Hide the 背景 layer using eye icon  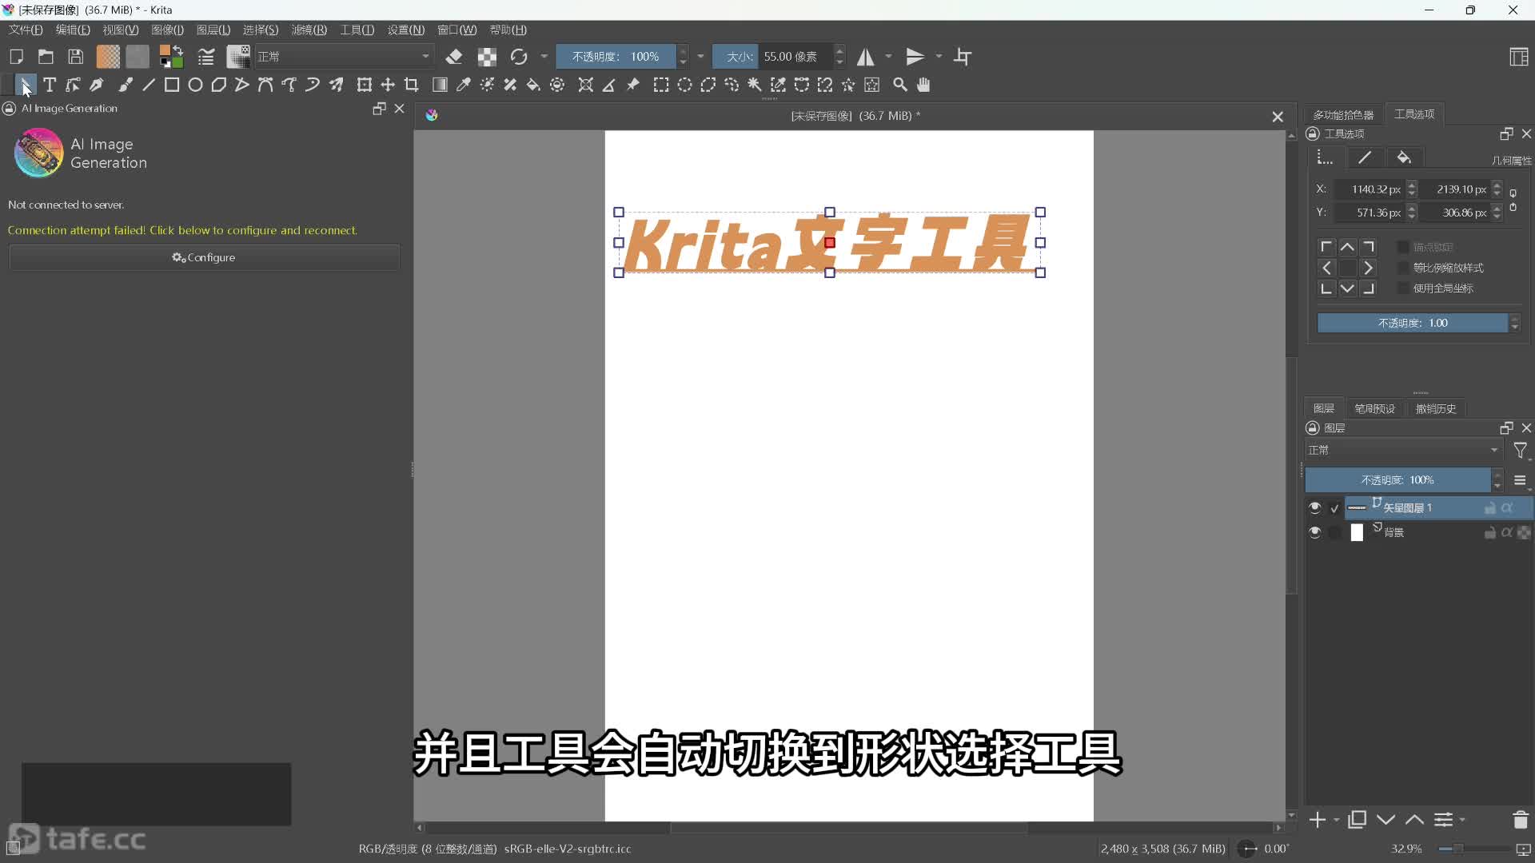coord(1315,532)
